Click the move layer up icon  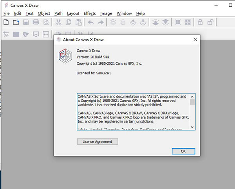coord(155,22)
